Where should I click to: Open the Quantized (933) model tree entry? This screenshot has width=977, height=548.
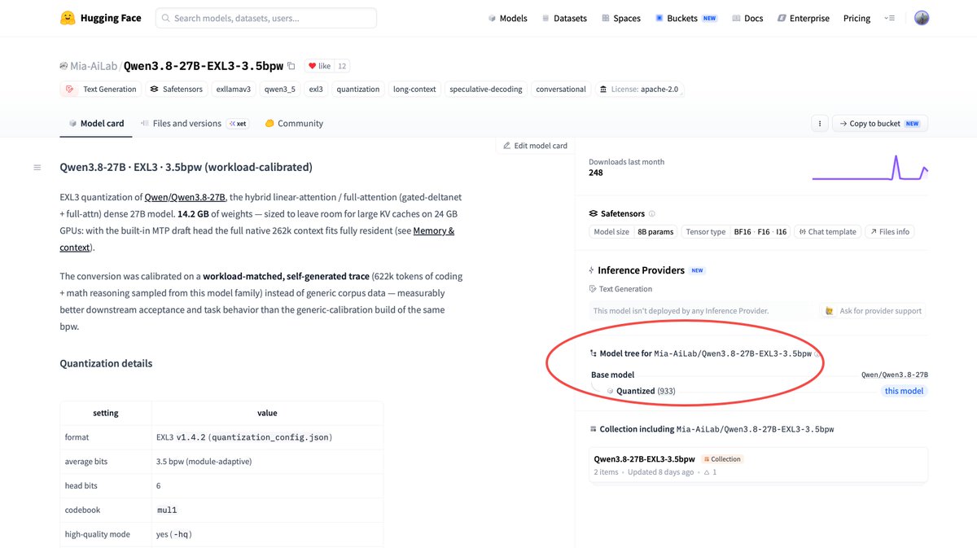[640, 391]
